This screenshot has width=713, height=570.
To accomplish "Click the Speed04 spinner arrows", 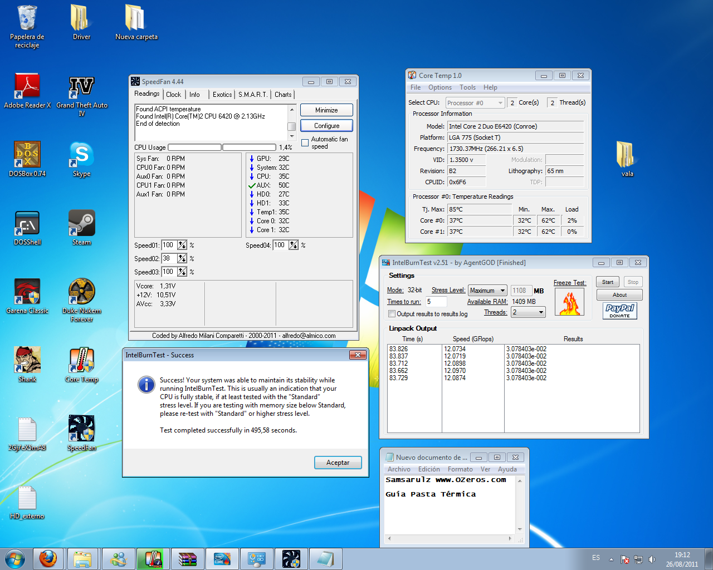I will click(x=294, y=245).
